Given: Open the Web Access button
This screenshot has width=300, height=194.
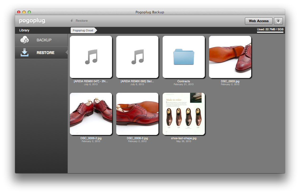Looking at the screenshot, I should coord(258,21).
